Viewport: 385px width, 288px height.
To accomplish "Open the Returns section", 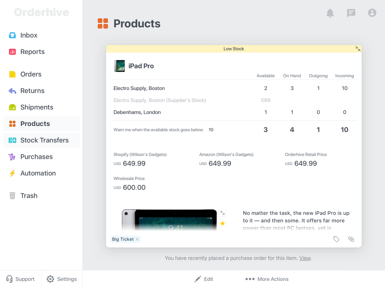I will coord(31,91).
